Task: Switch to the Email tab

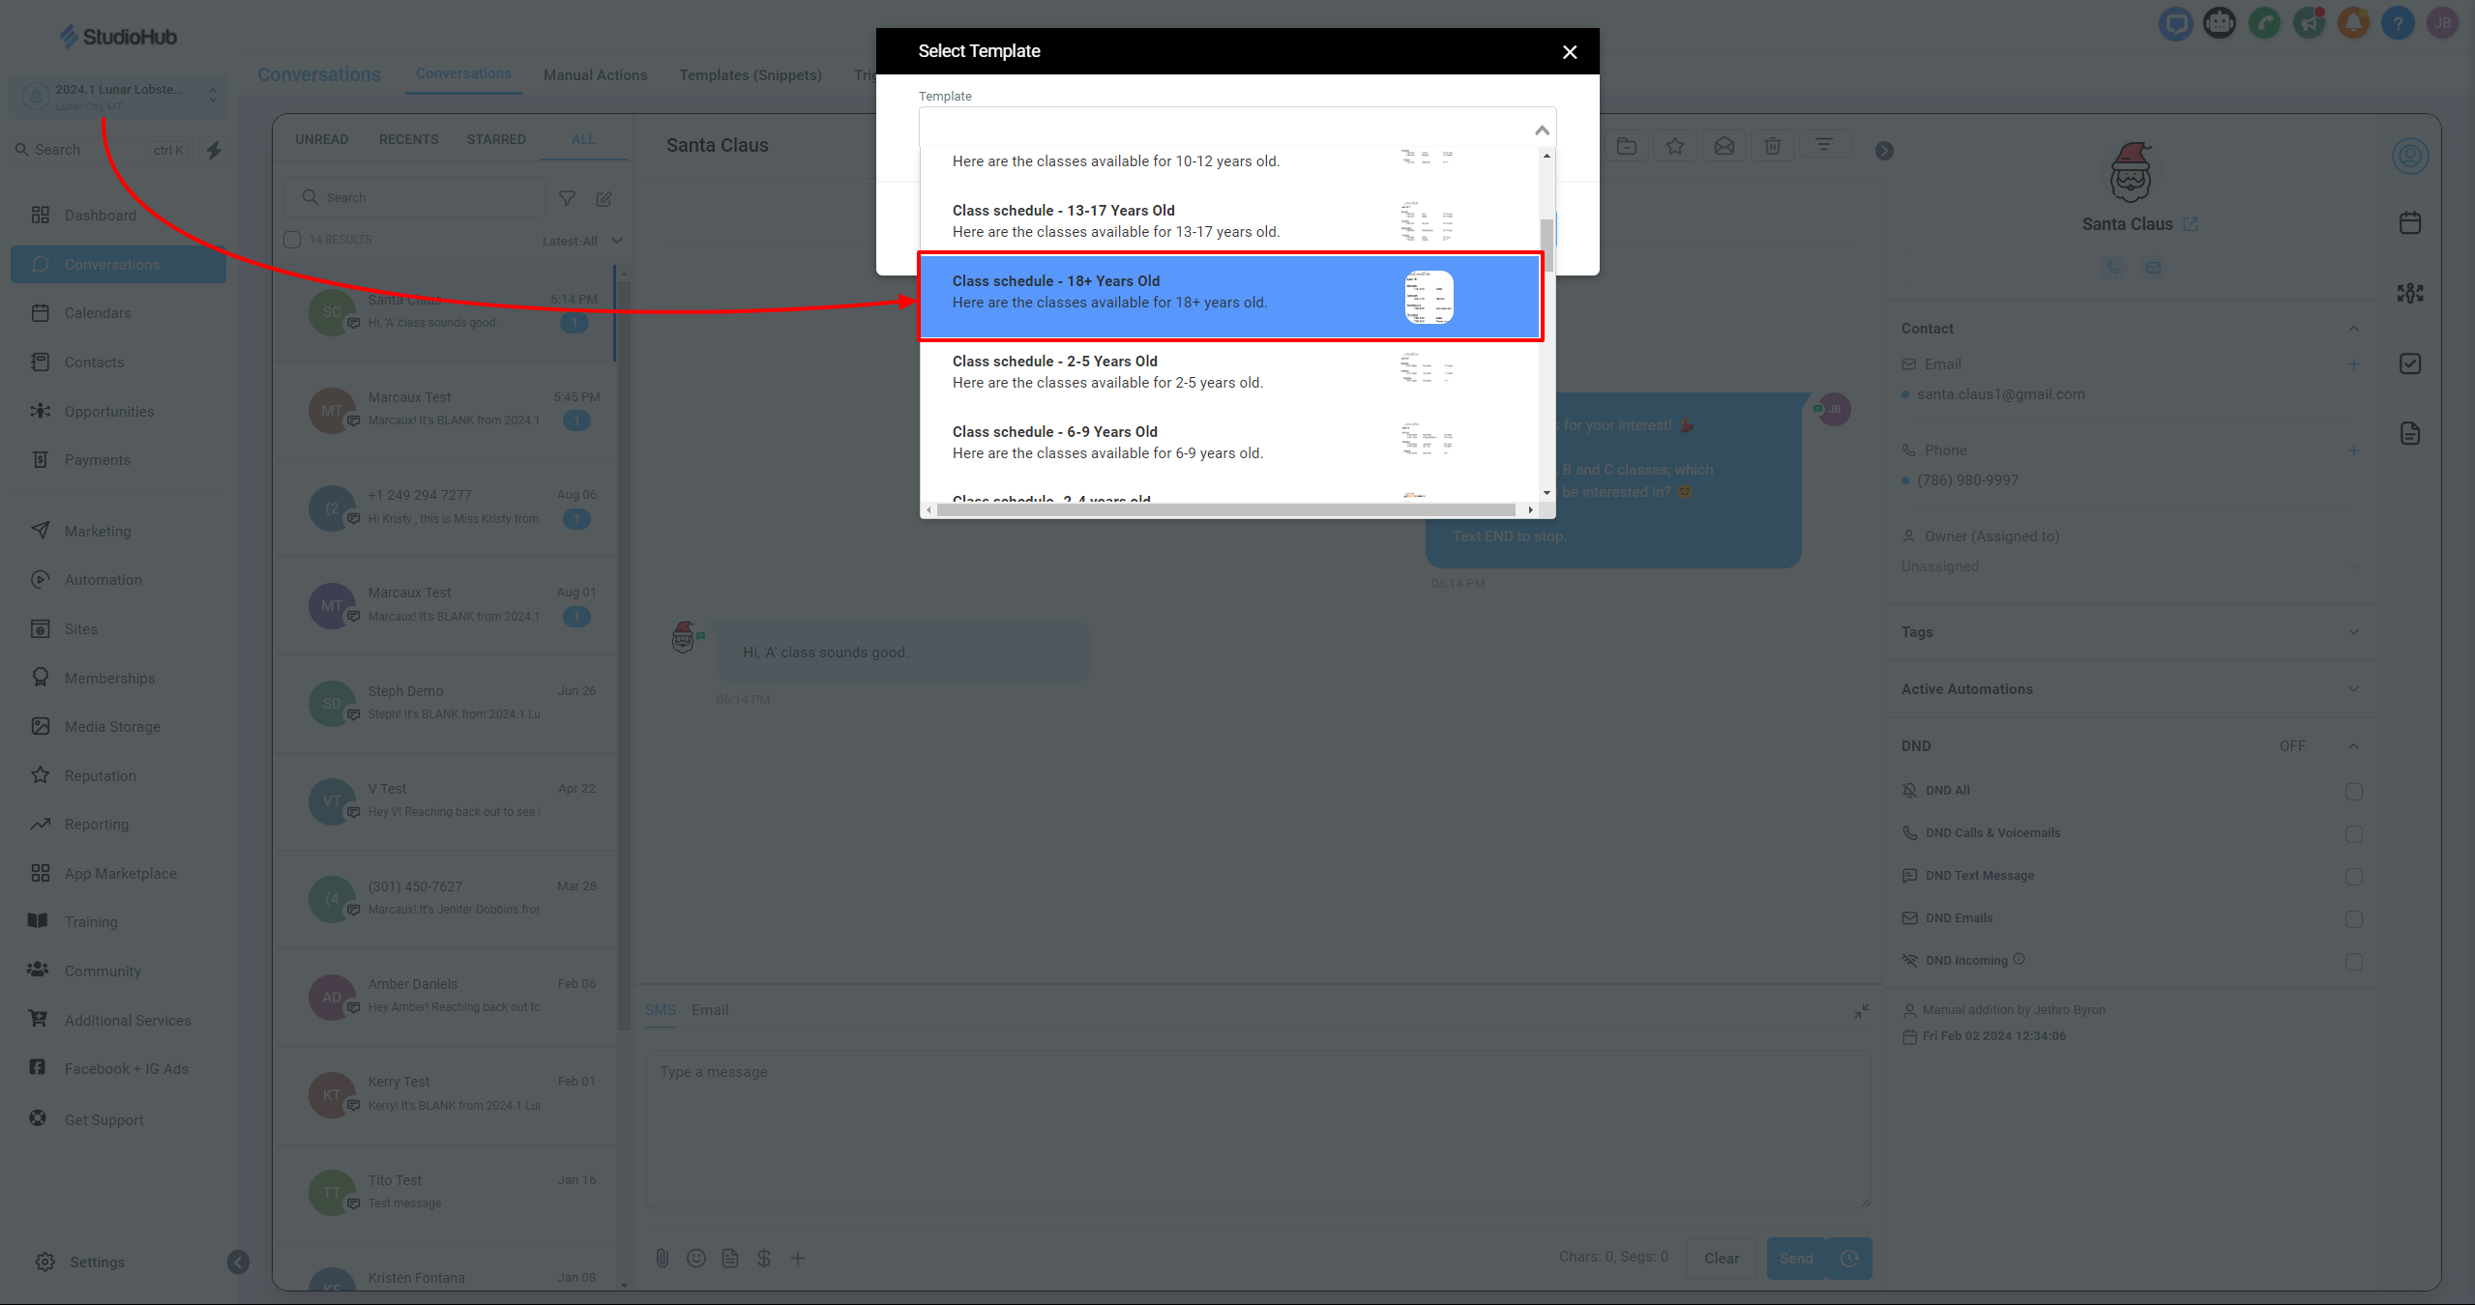Action: 710,1009
